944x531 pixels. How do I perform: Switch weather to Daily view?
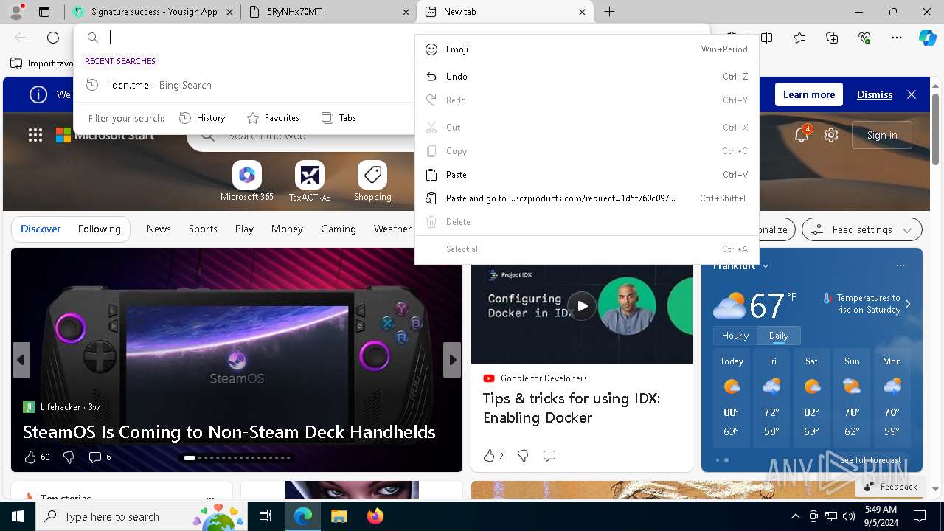click(779, 336)
